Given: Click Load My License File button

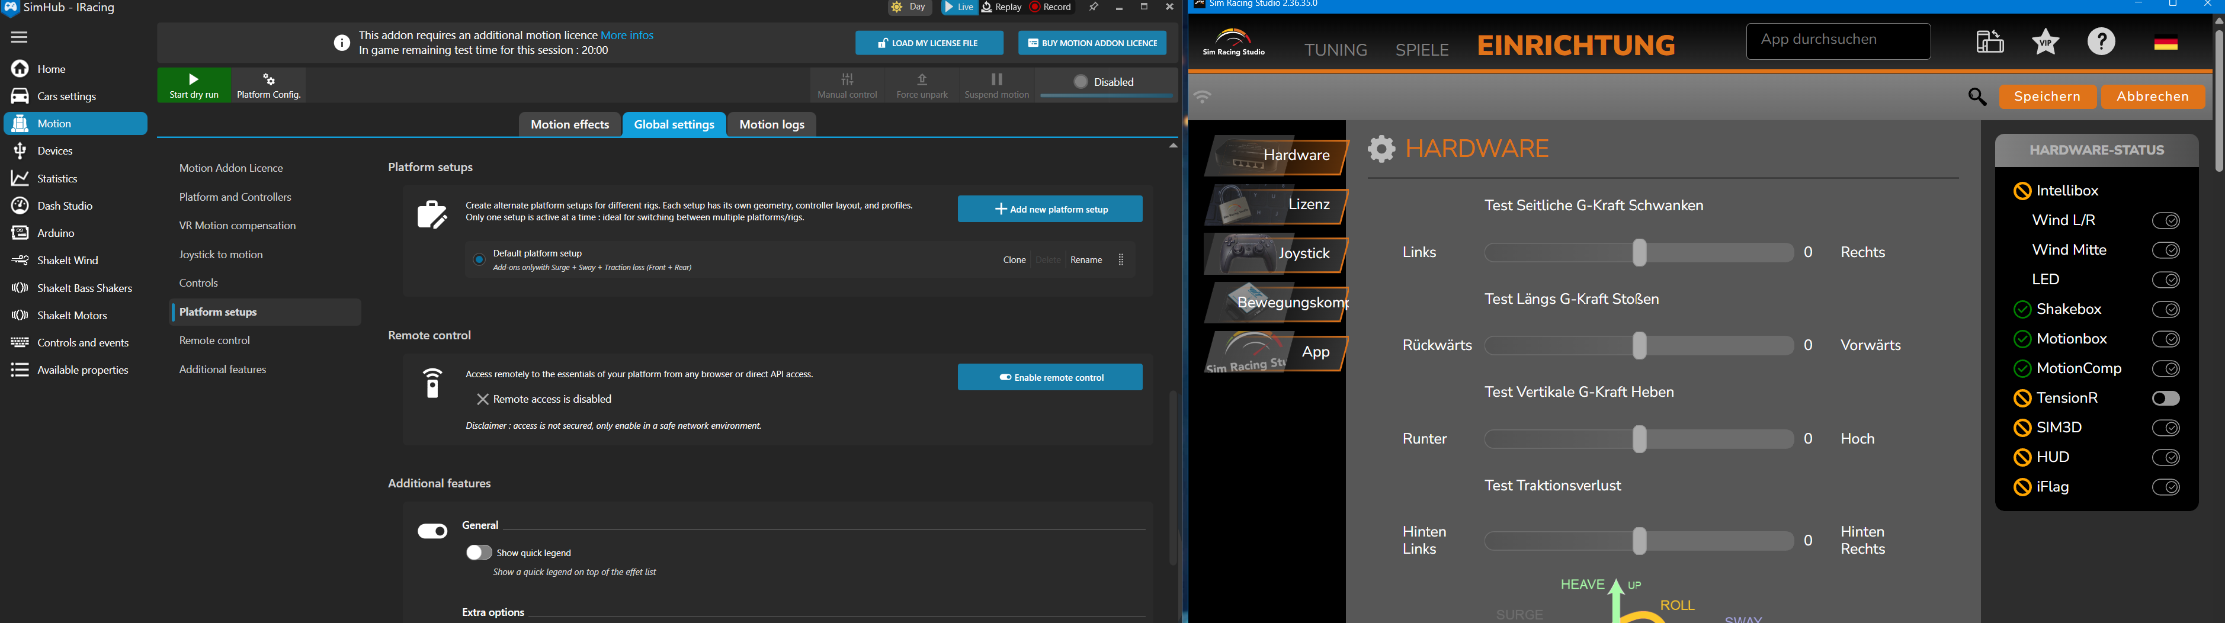Looking at the screenshot, I should [x=929, y=43].
